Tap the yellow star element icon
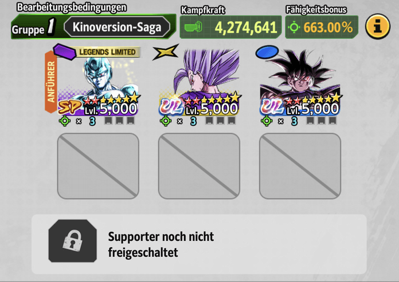Screen dimensions: 399x282 [x=166, y=52]
